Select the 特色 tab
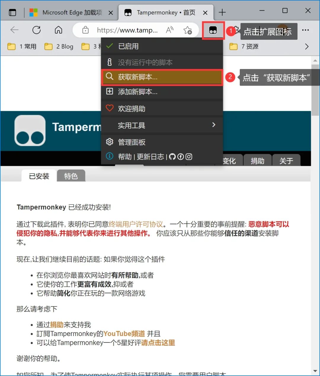This screenshot has width=320, height=376. [71, 176]
